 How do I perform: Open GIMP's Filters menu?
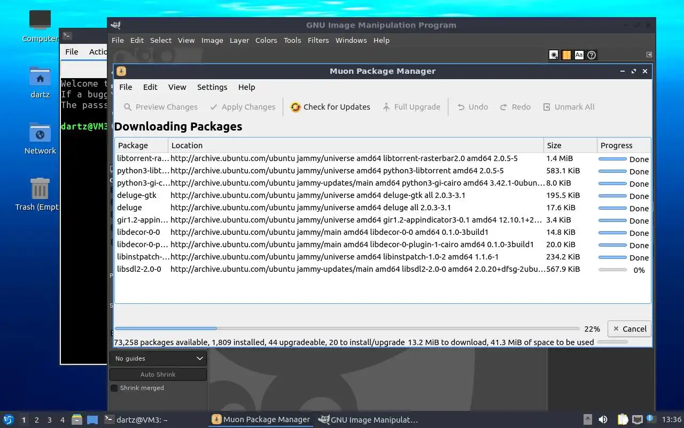318,40
